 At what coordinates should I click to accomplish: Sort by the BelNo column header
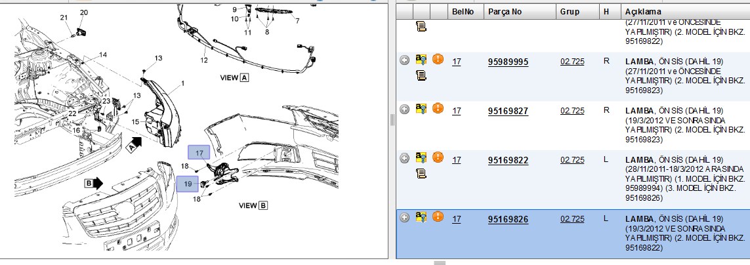[x=465, y=12]
